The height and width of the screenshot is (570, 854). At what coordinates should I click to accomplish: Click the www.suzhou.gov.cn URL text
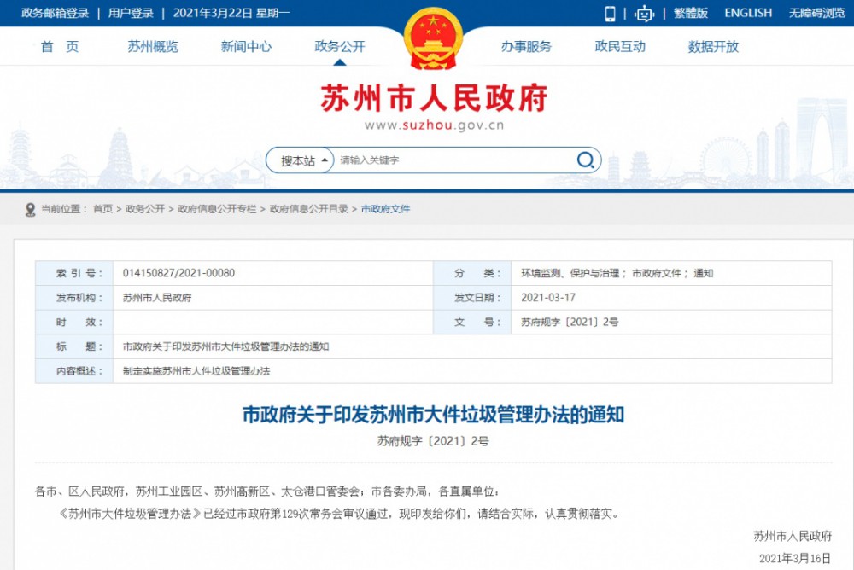(434, 125)
